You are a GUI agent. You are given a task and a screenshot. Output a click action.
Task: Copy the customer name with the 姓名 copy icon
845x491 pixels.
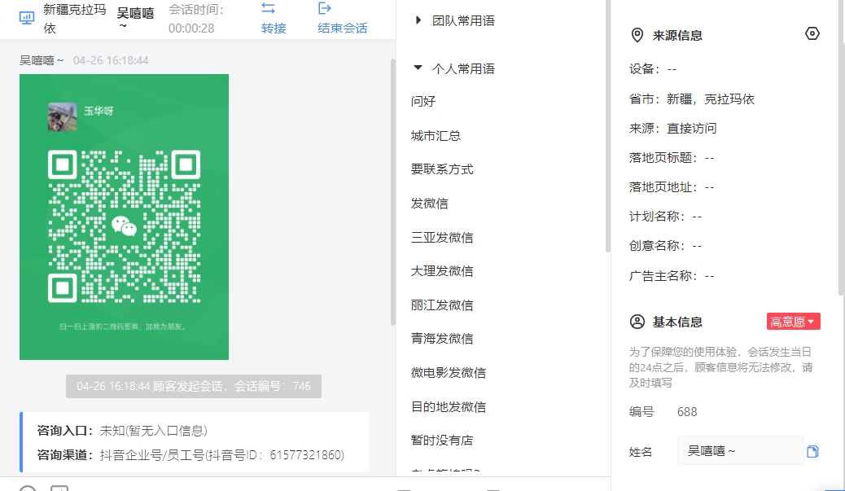click(x=812, y=451)
